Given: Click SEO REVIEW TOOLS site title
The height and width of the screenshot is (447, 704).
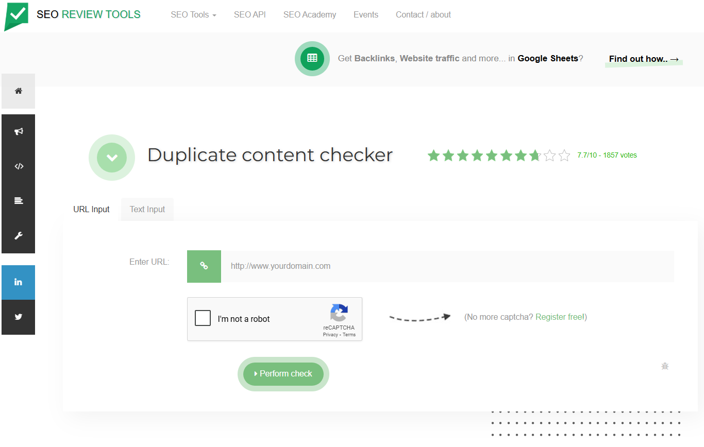Looking at the screenshot, I should 88,14.
